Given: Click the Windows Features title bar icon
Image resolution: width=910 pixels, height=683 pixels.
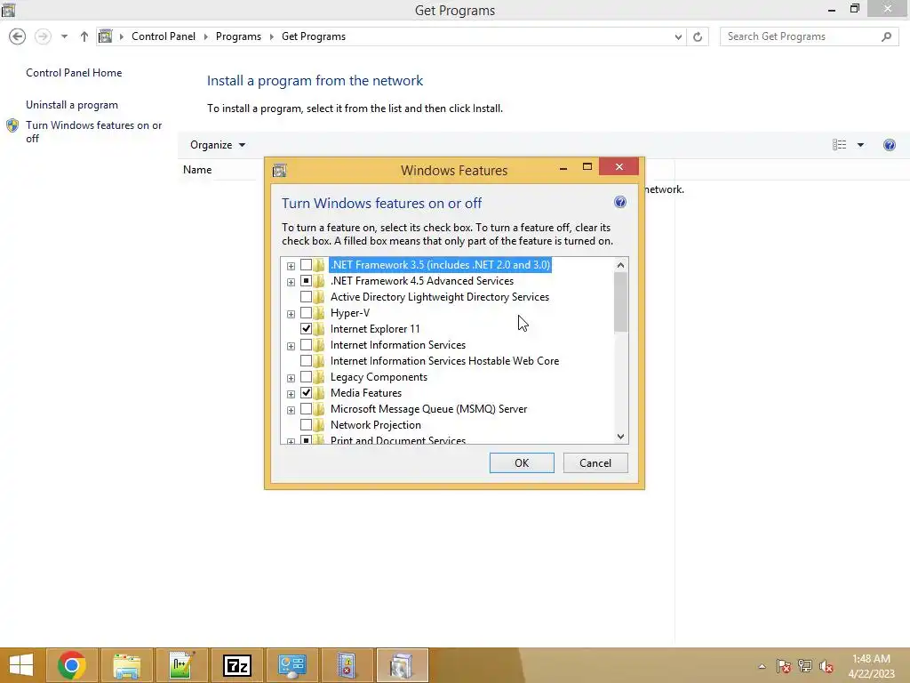Looking at the screenshot, I should click(280, 170).
